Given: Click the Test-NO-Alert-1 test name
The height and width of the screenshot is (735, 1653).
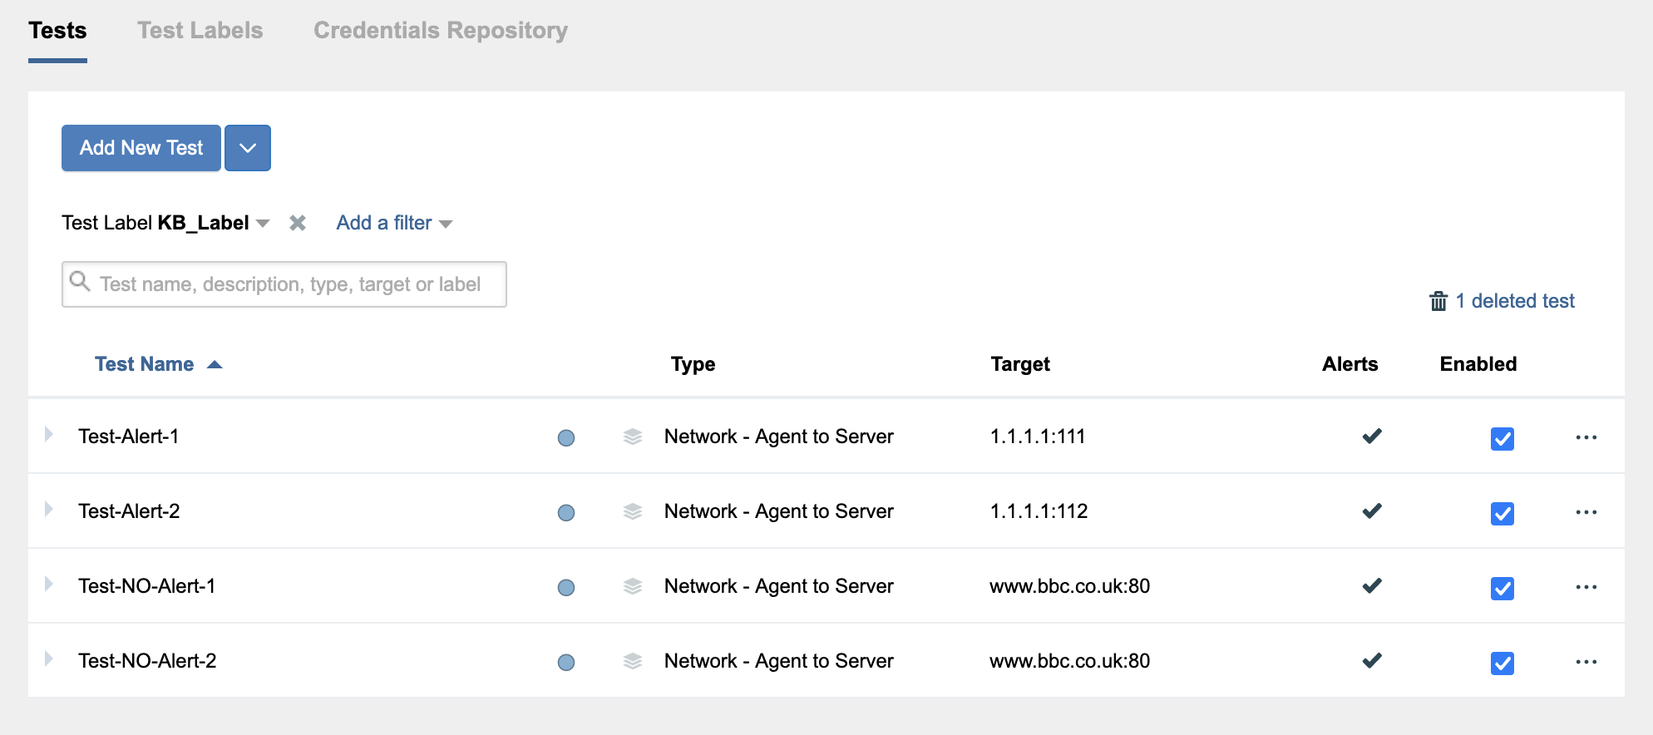Looking at the screenshot, I should (147, 586).
